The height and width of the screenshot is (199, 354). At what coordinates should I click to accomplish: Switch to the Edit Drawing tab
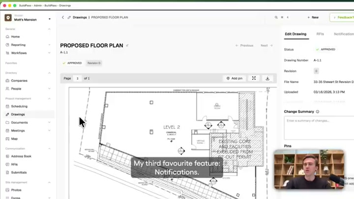click(x=295, y=34)
